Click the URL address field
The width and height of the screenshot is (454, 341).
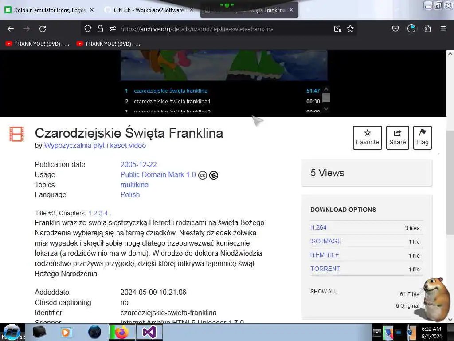point(197,29)
